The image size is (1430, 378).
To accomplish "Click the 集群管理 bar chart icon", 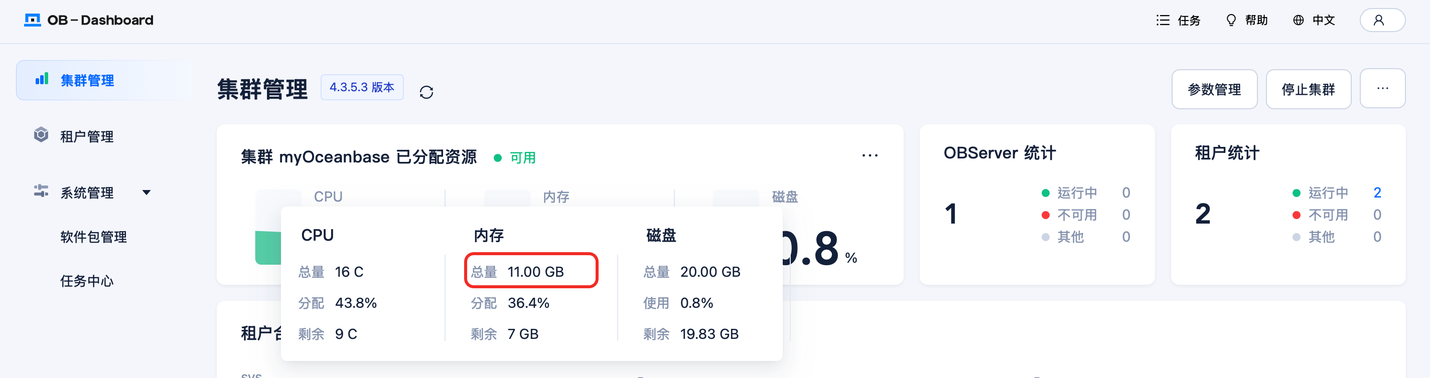I will (x=42, y=79).
